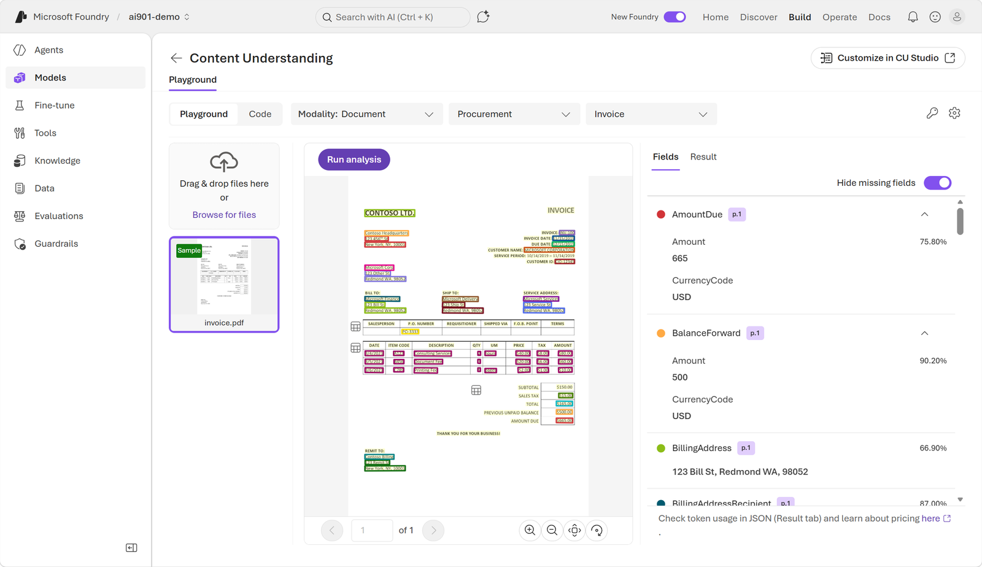
Task: Open the notifications bell
Action: (x=913, y=17)
